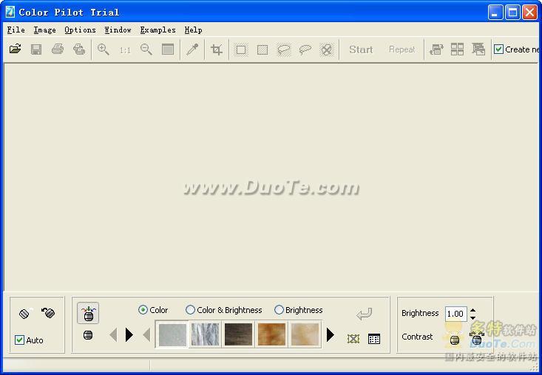Select the crop tool

pos(217,49)
